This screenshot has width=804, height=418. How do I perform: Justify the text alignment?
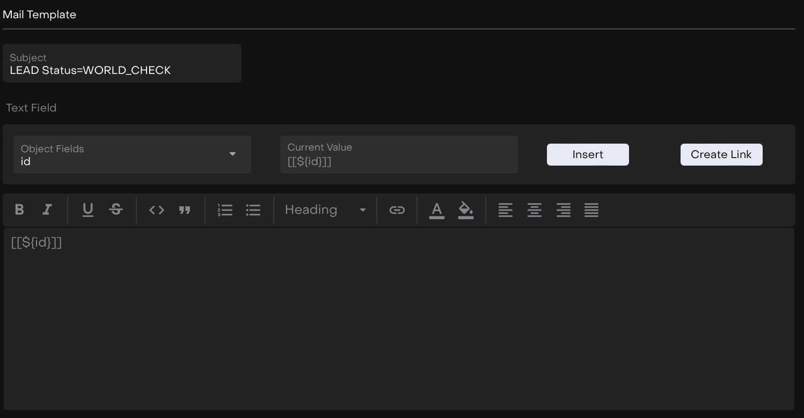tap(591, 210)
